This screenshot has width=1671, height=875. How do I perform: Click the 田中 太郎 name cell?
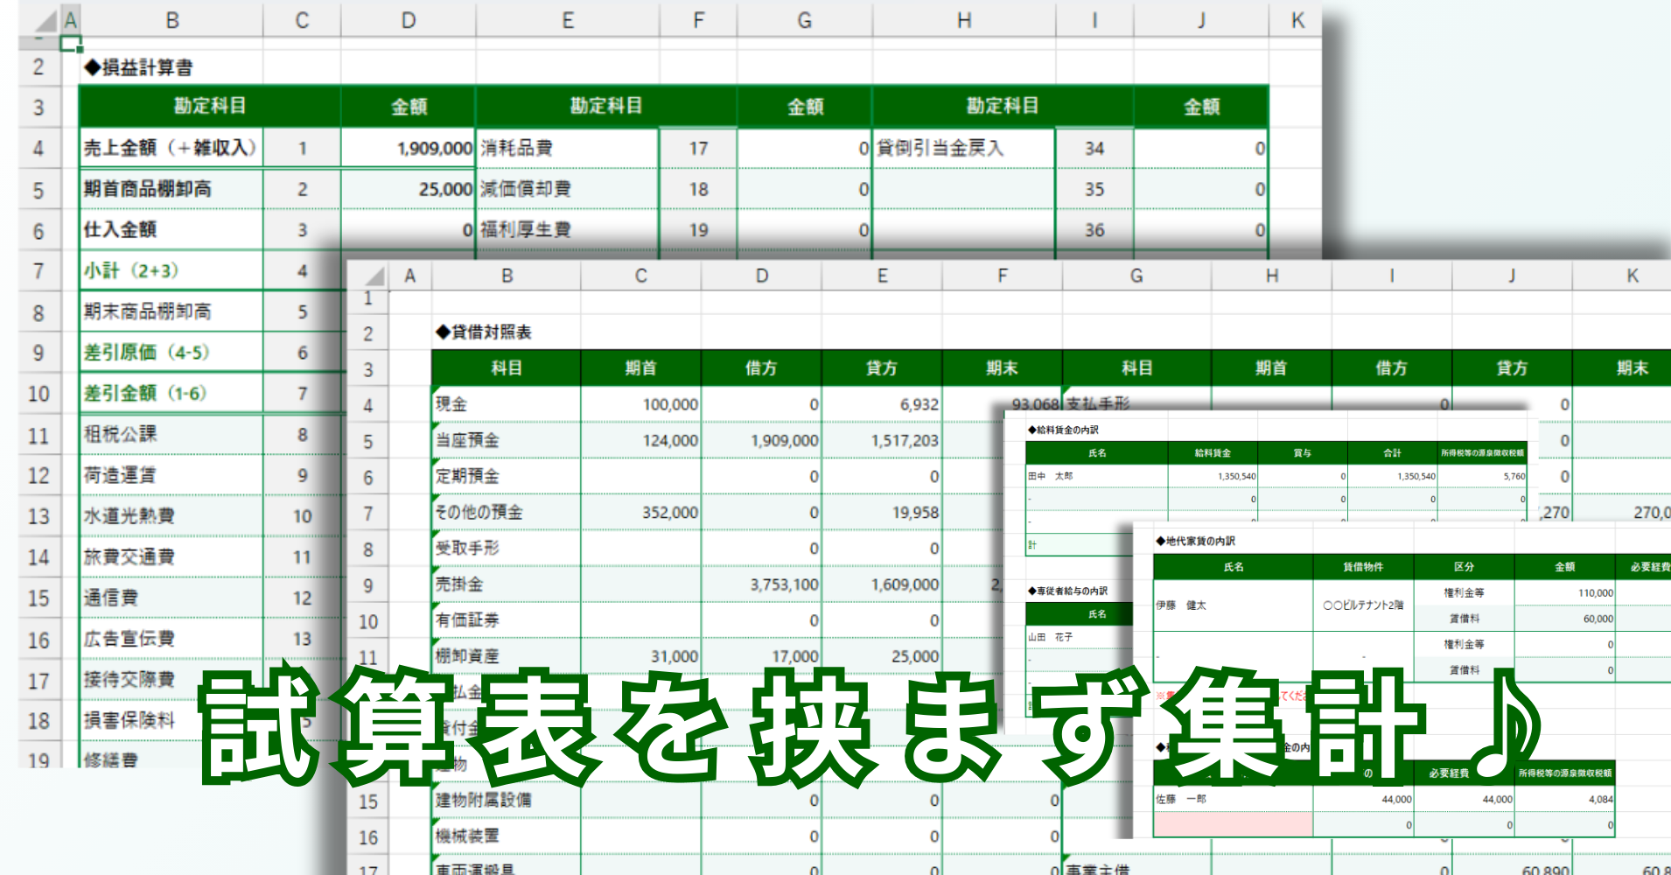[x=1096, y=476]
